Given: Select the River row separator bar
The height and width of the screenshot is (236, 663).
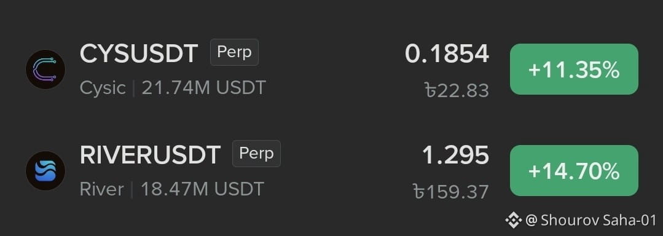Looking at the screenshot, I should 132,189.
